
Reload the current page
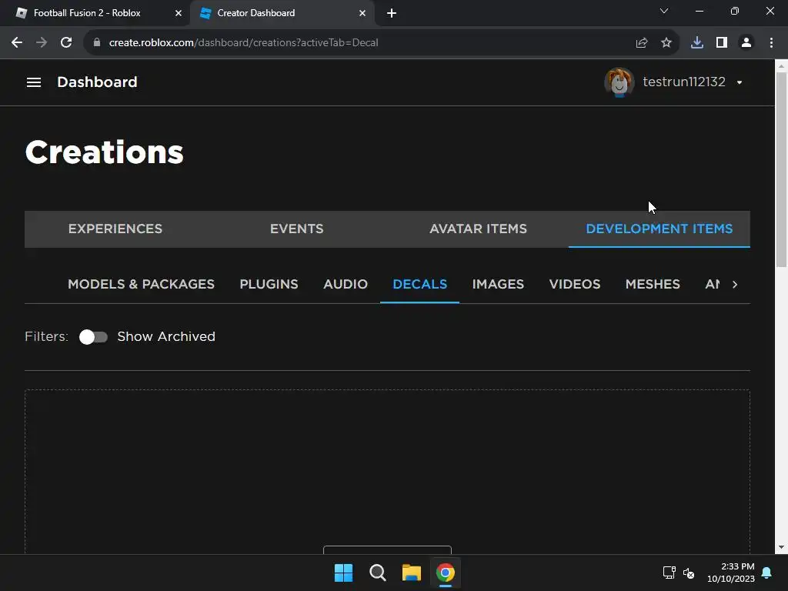pyautogui.click(x=66, y=43)
